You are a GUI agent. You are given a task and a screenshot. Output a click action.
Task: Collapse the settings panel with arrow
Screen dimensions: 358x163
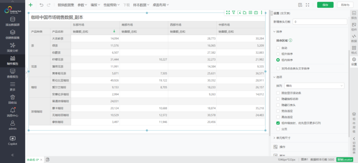(271, 14)
